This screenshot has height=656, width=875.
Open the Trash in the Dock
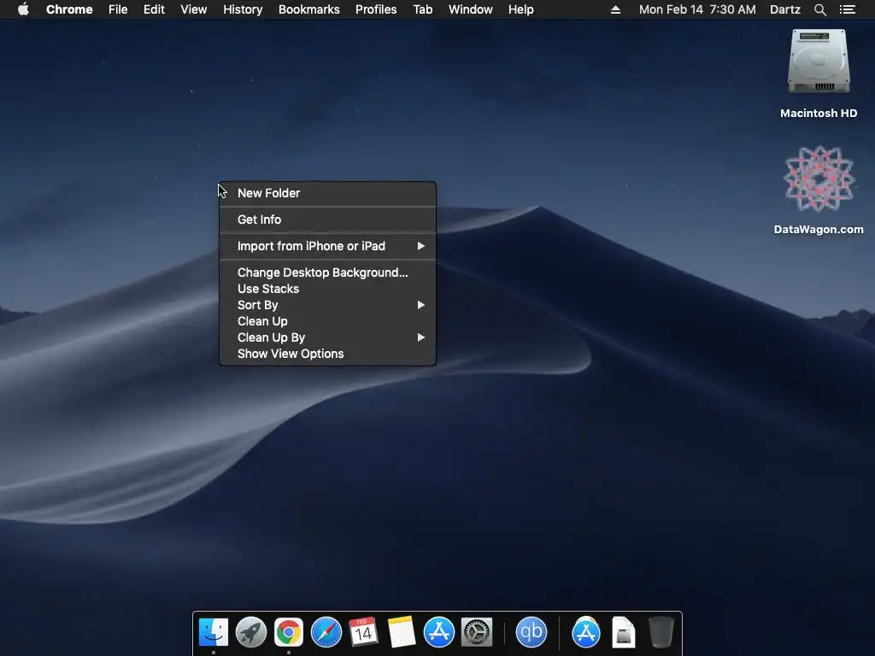coord(661,633)
